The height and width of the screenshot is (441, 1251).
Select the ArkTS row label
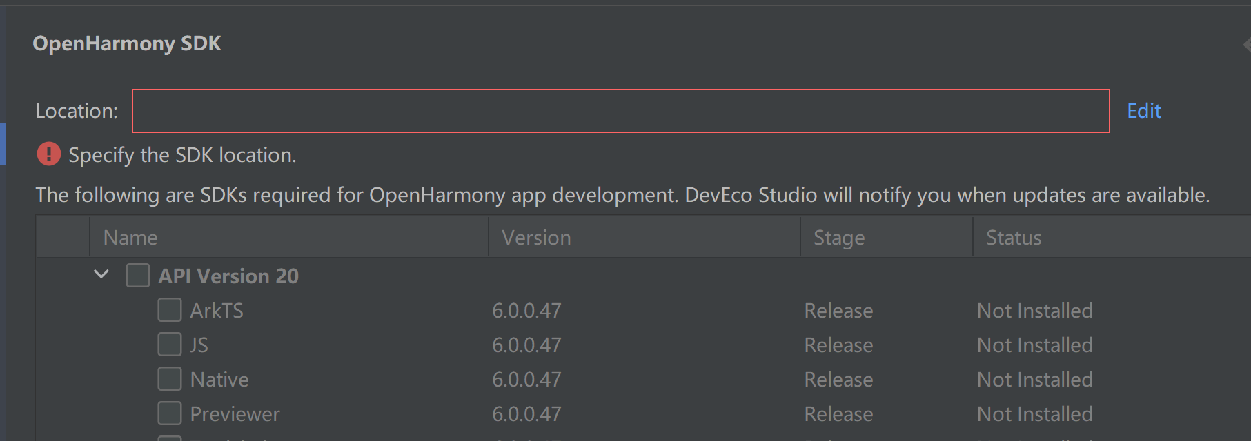click(x=217, y=311)
